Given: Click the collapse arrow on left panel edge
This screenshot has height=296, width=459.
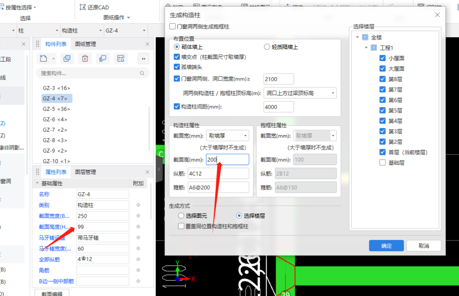Looking at the screenshot, I should 159,170.
